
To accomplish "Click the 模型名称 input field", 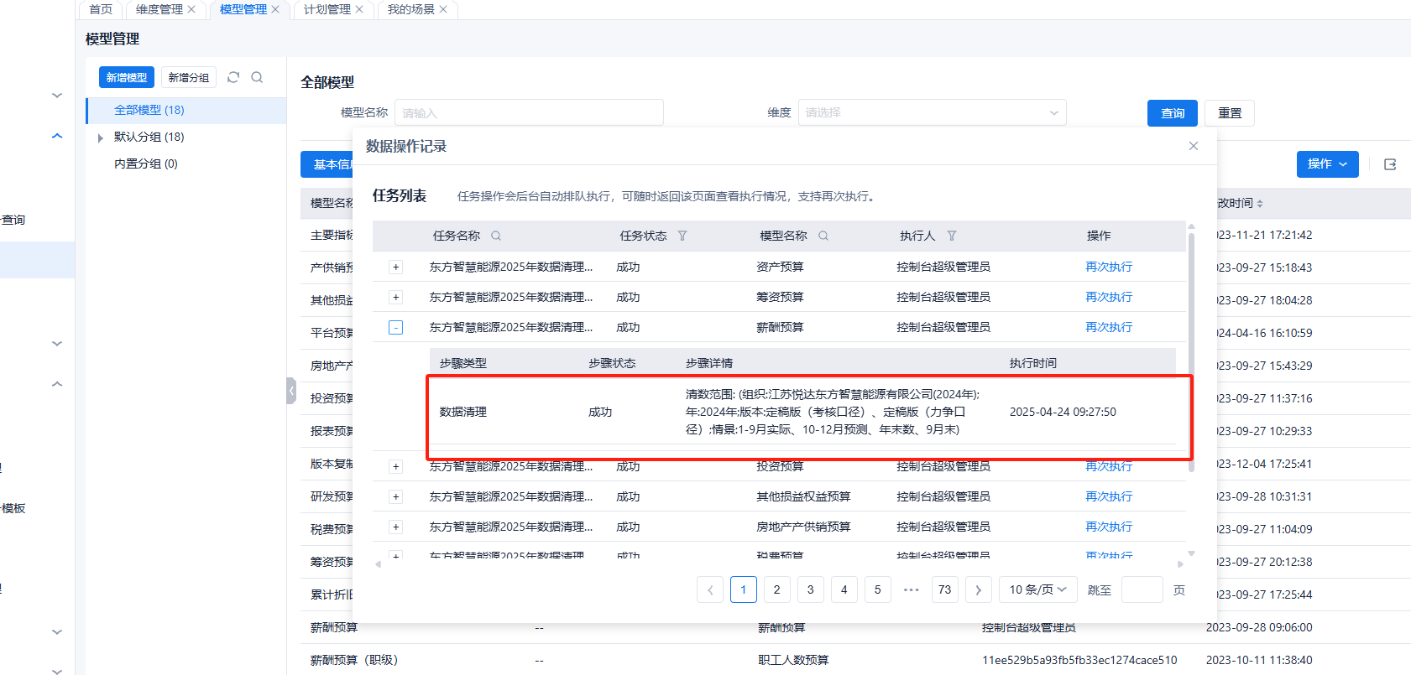I will pyautogui.click(x=529, y=112).
